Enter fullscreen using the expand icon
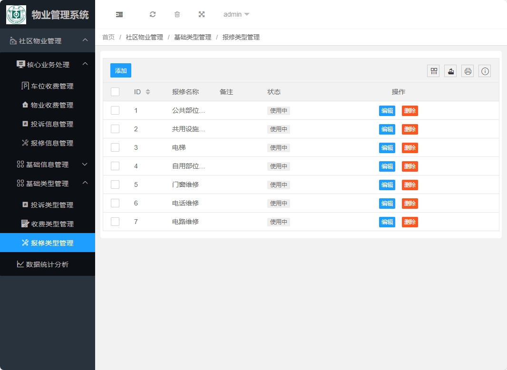 pyautogui.click(x=202, y=14)
